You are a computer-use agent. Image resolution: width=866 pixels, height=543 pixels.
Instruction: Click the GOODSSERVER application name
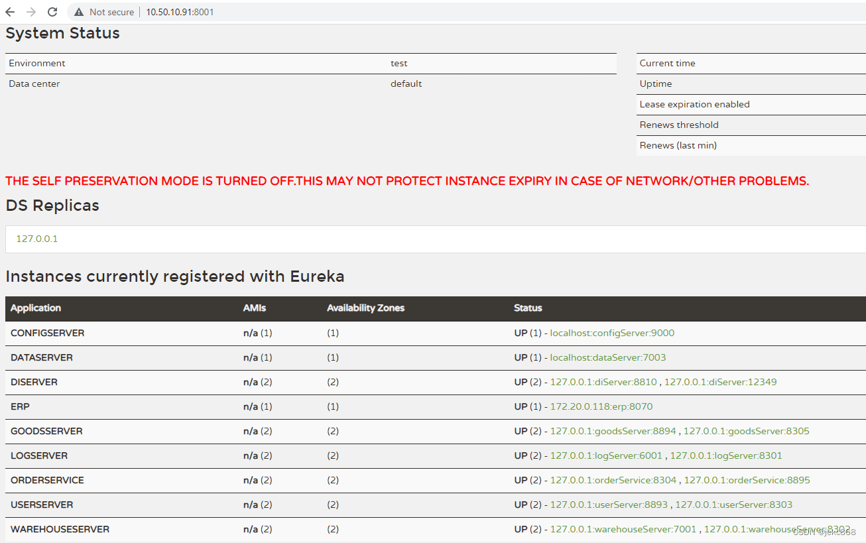pyautogui.click(x=46, y=431)
